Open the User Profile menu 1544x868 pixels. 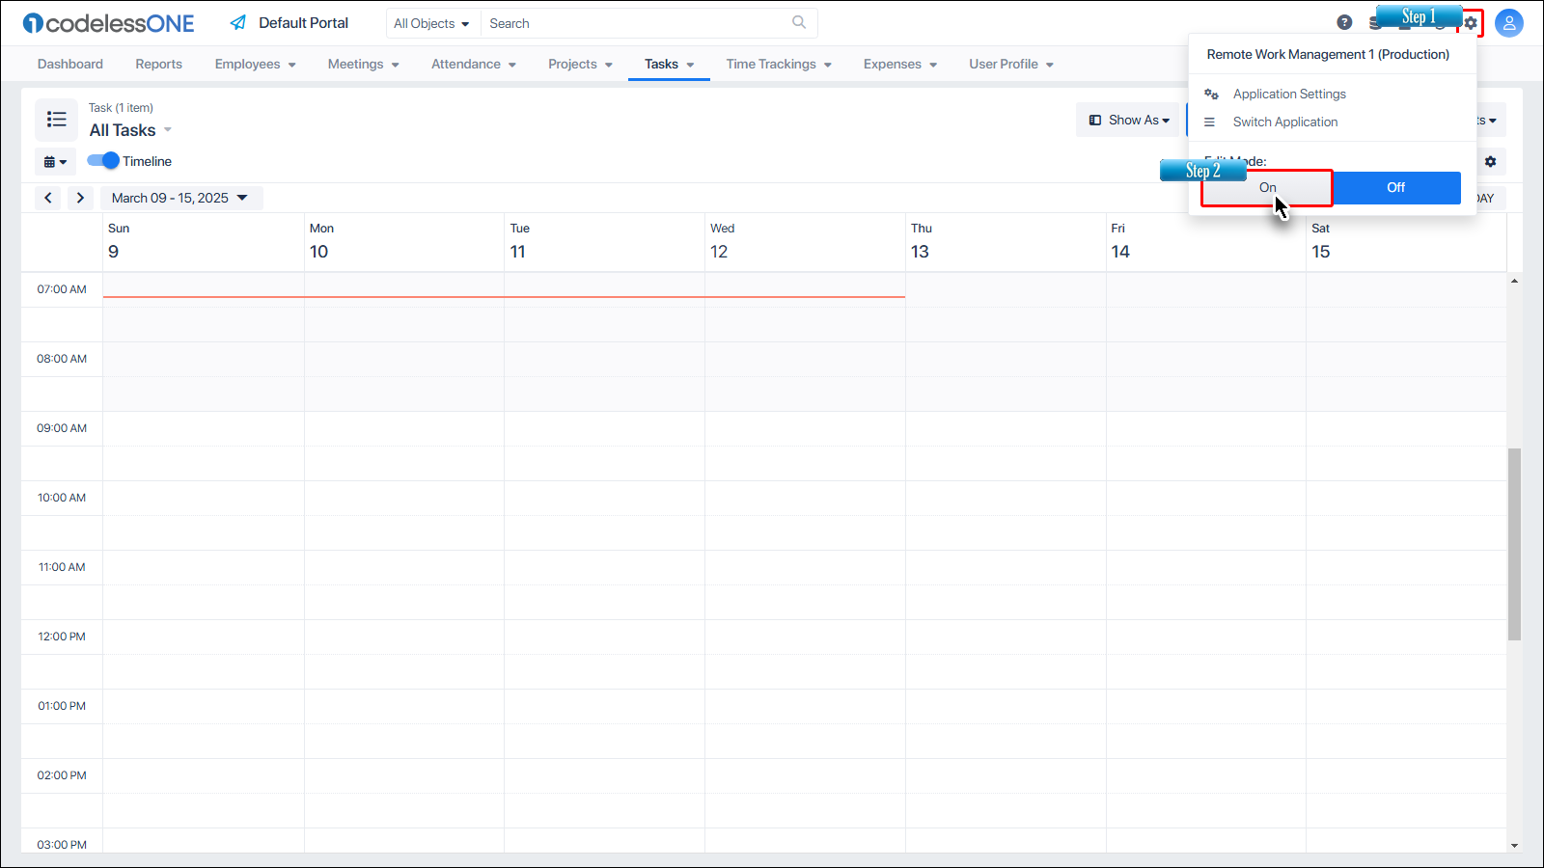pos(1011,65)
